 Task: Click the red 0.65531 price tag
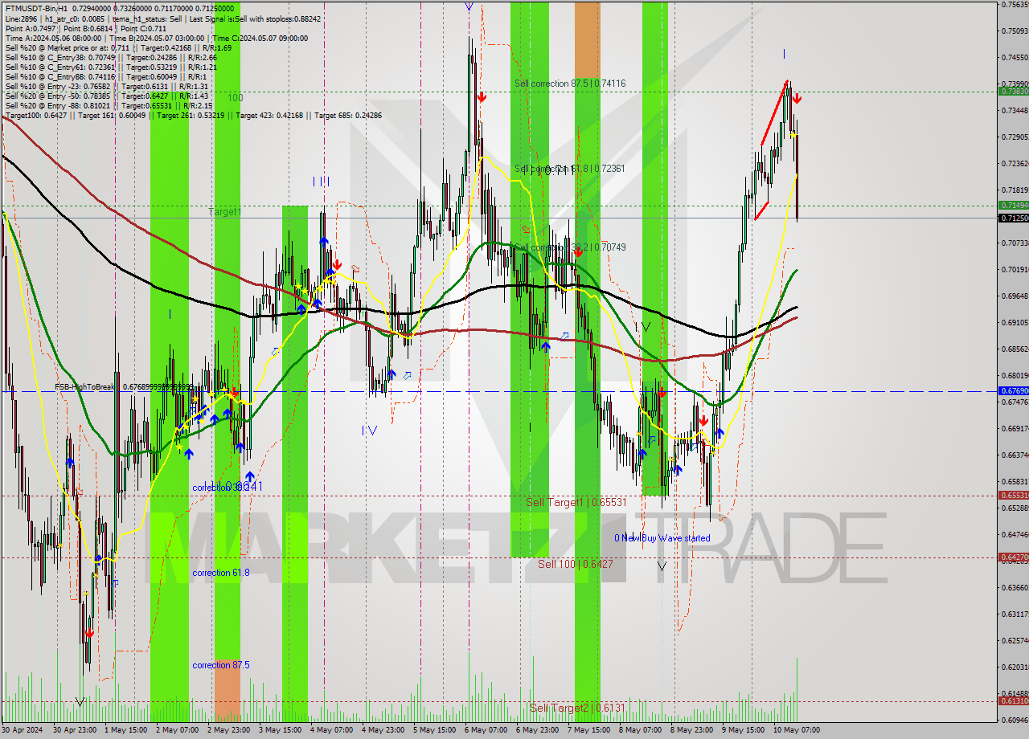[1013, 496]
